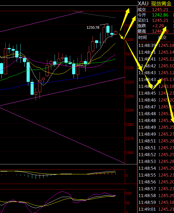Click the 今开 label in the quote panel
The height and width of the screenshot is (213, 174).
(142, 15)
